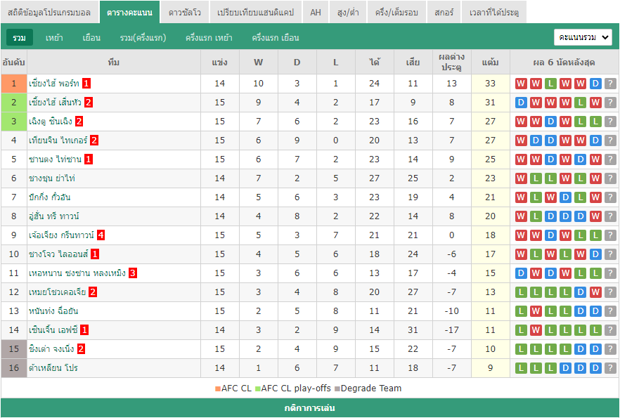
Task: Open the อู่ฮั่น ทรี ทาวน์ team link
Action: 53,216
